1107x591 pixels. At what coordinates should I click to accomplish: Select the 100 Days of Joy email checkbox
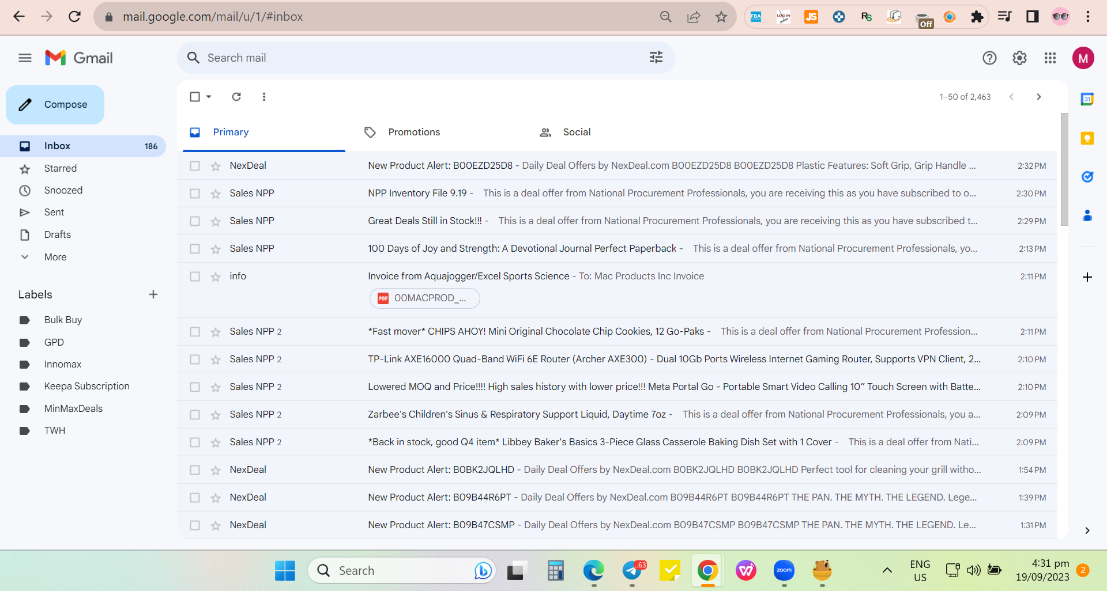click(x=195, y=249)
